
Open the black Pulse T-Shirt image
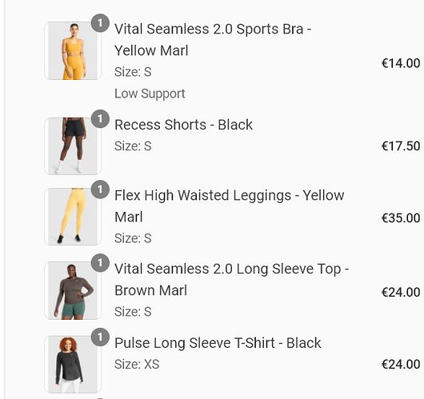(73, 364)
